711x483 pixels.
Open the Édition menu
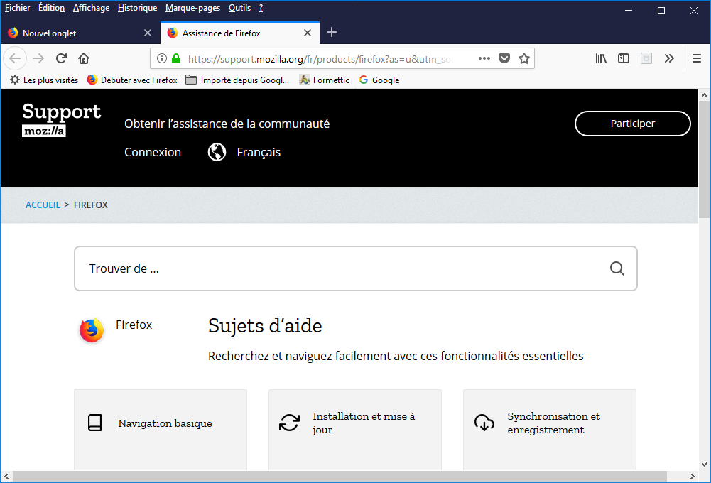point(51,8)
